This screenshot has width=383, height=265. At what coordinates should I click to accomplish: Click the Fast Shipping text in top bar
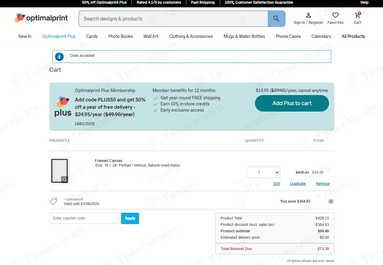point(203,2)
